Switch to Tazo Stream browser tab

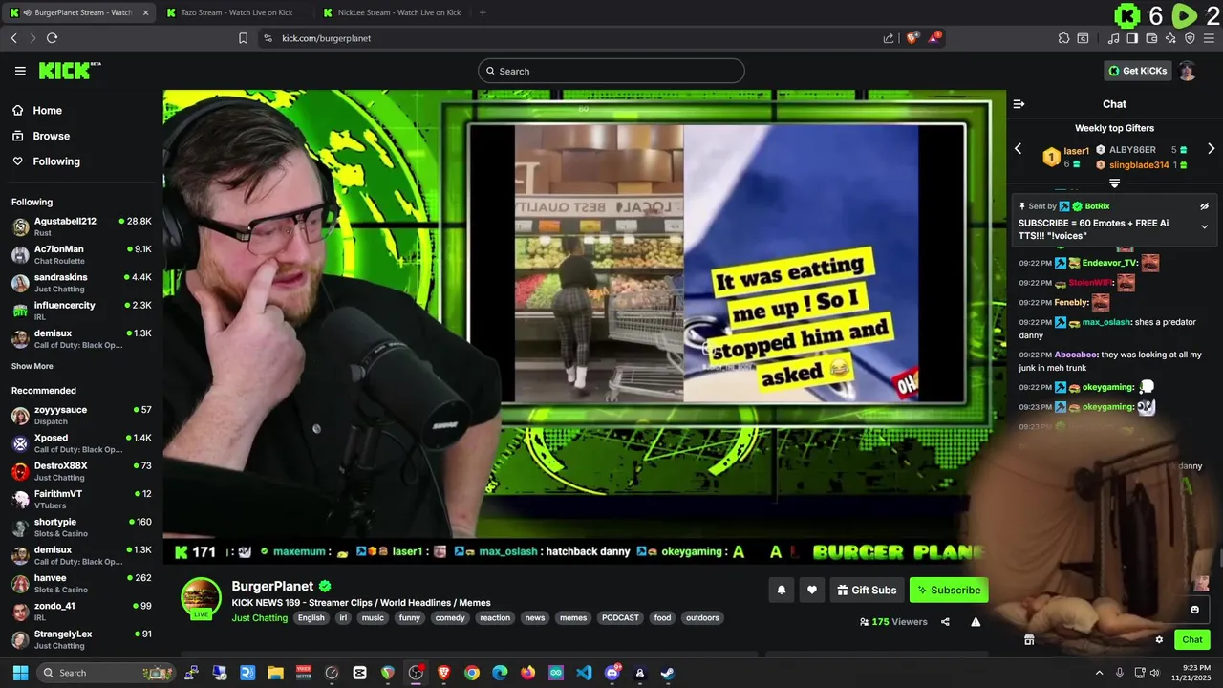click(236, 12)
